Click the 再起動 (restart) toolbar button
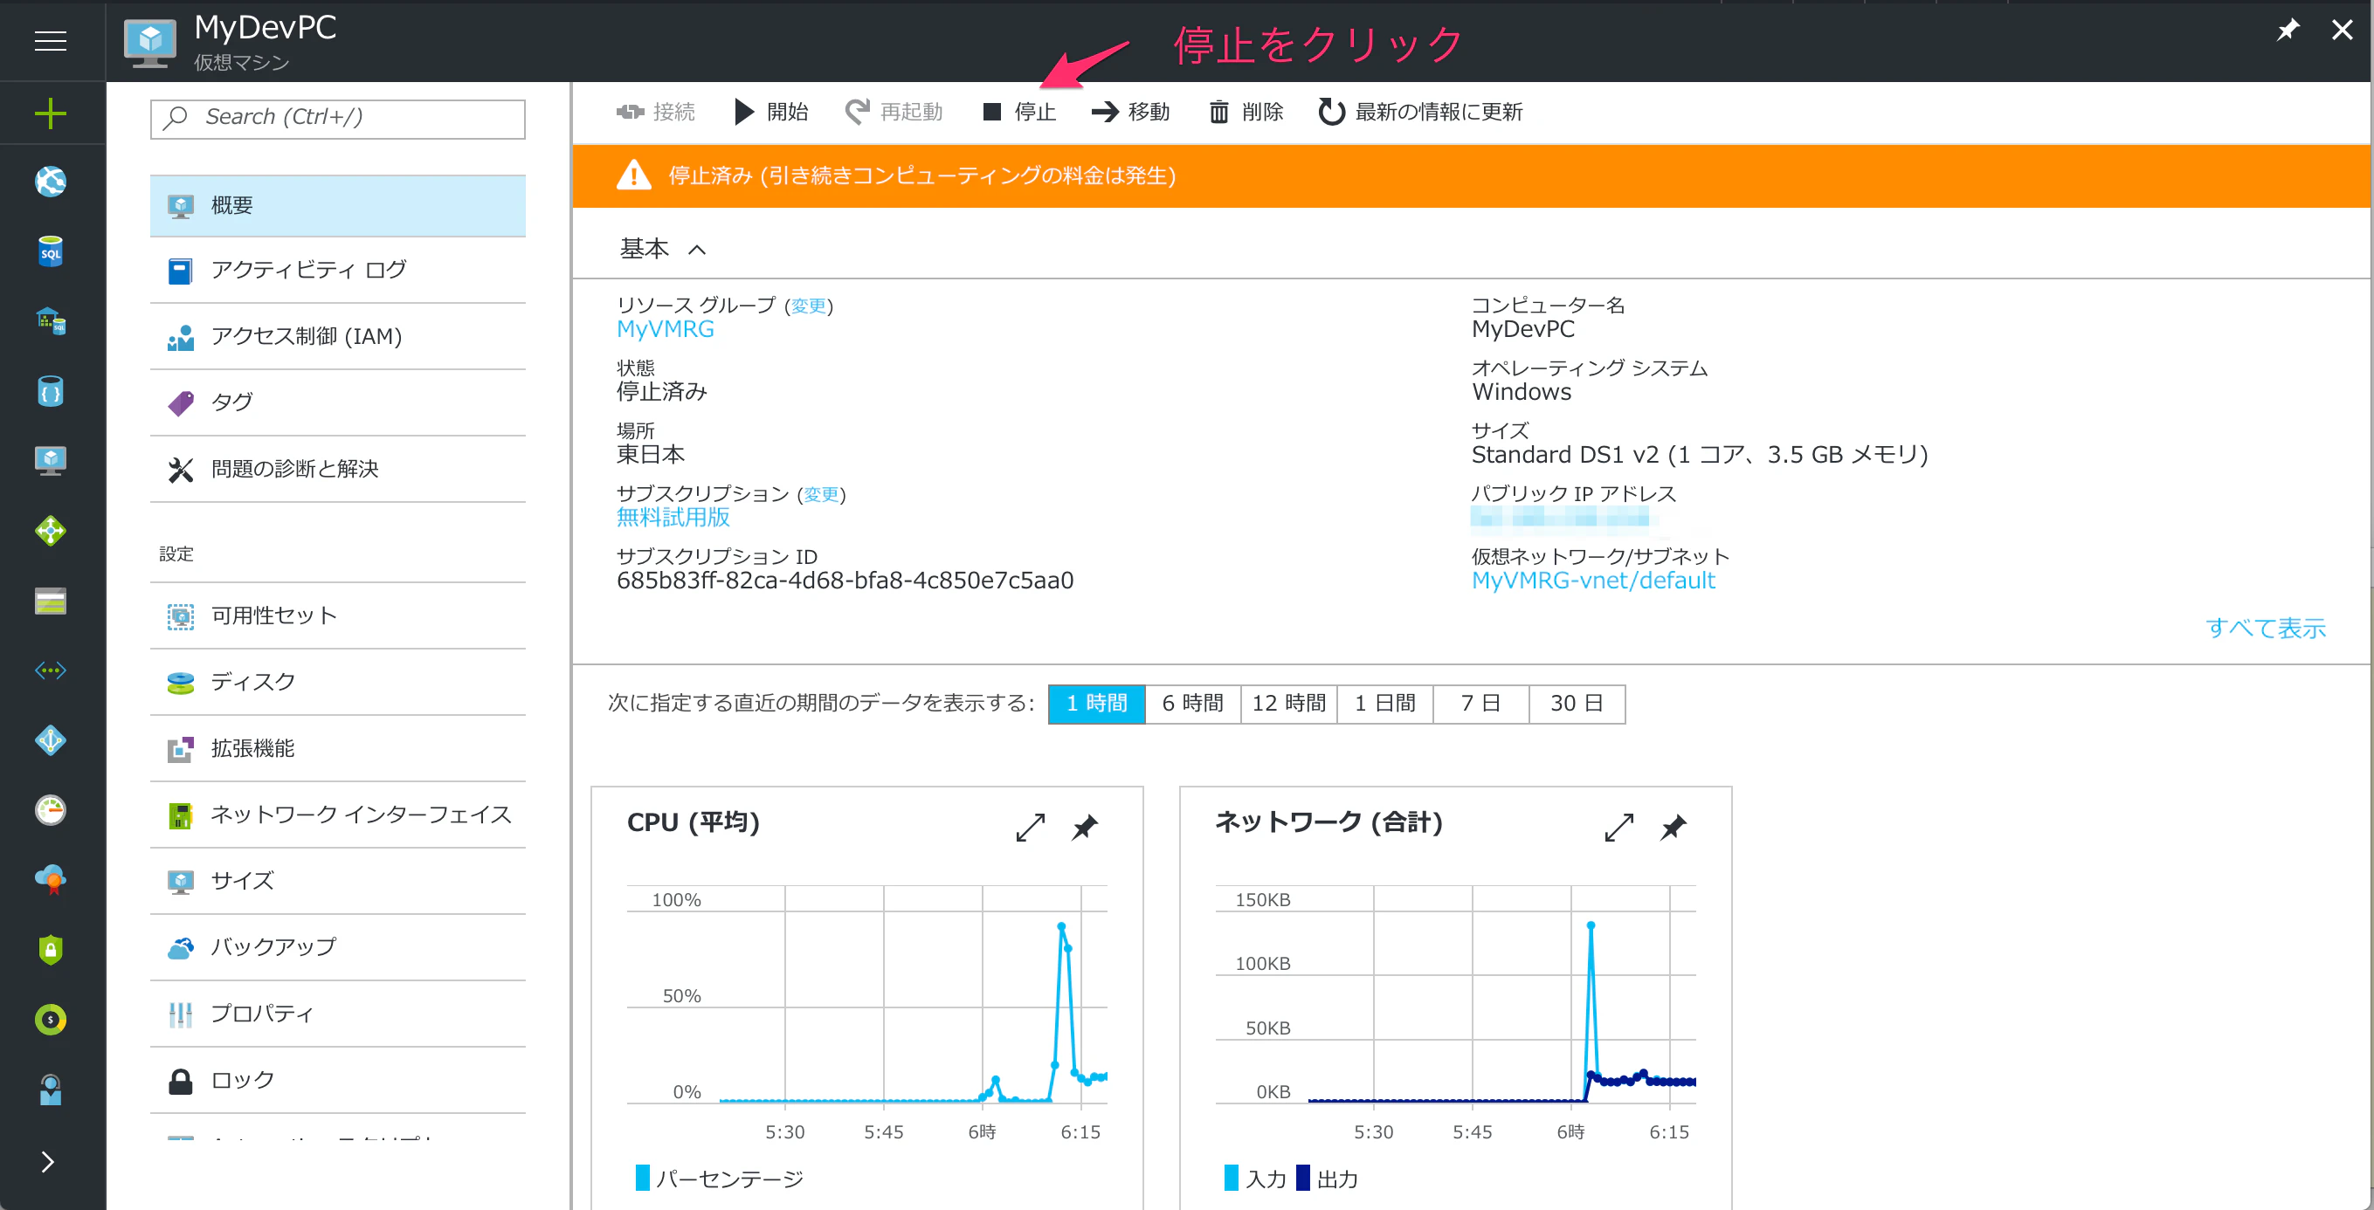Viewport: 2374px width, 1210px height. point(894,113)
